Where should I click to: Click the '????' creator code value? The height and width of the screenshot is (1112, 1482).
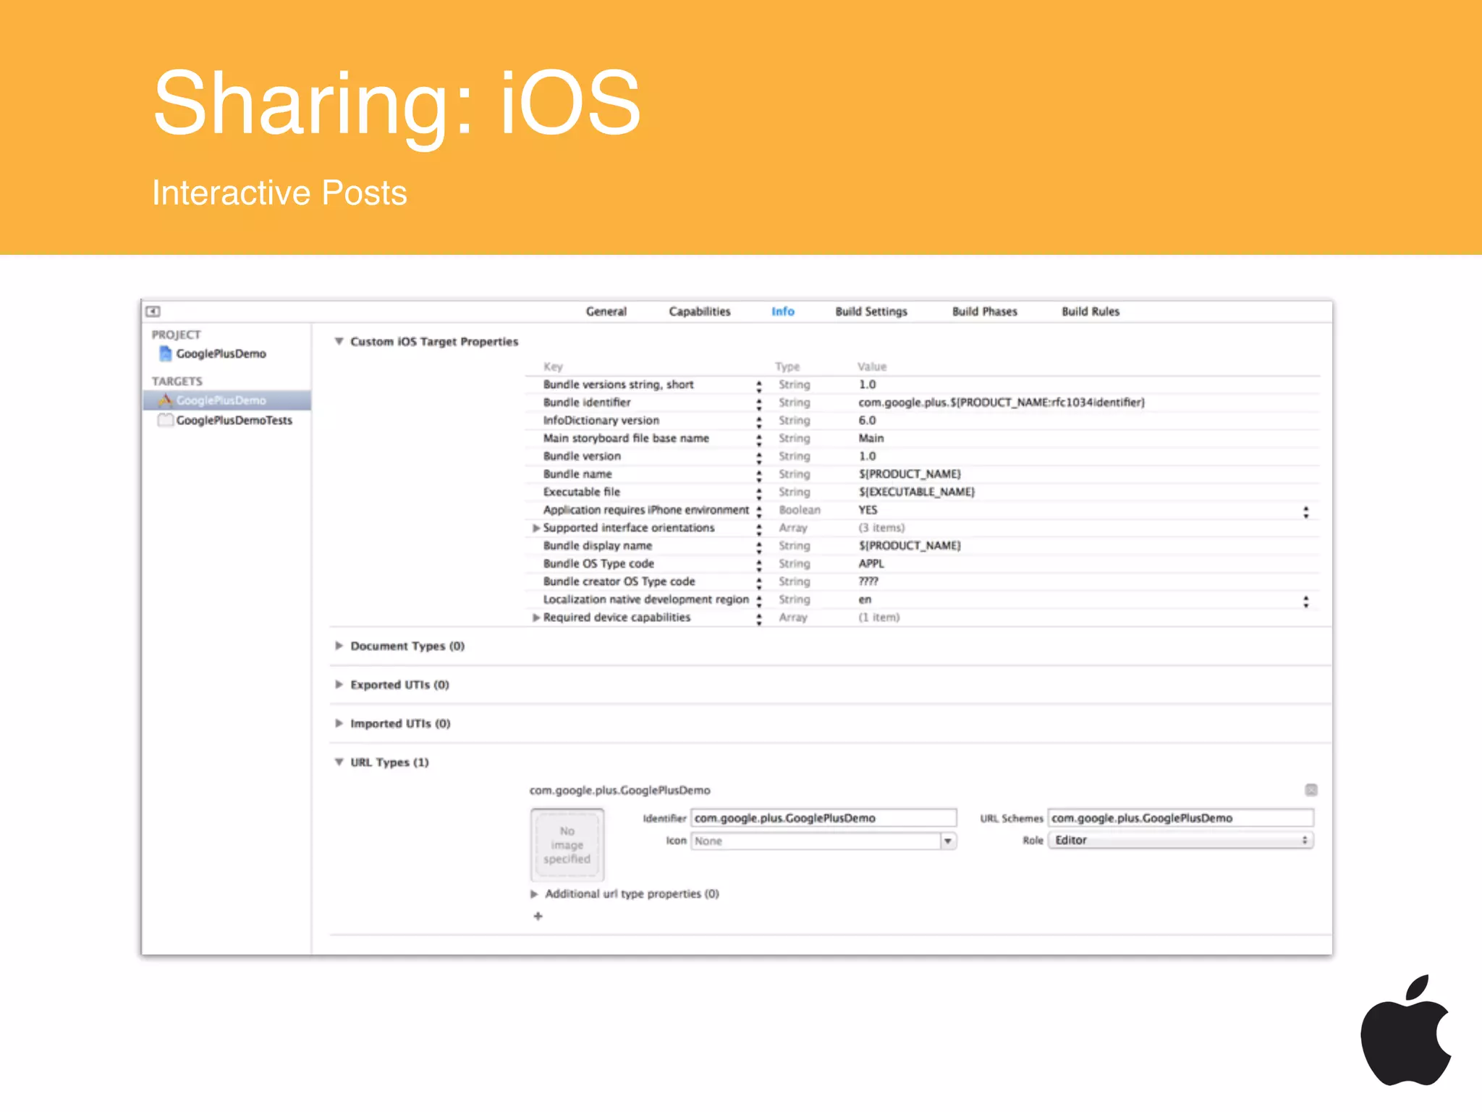(868, 581)
